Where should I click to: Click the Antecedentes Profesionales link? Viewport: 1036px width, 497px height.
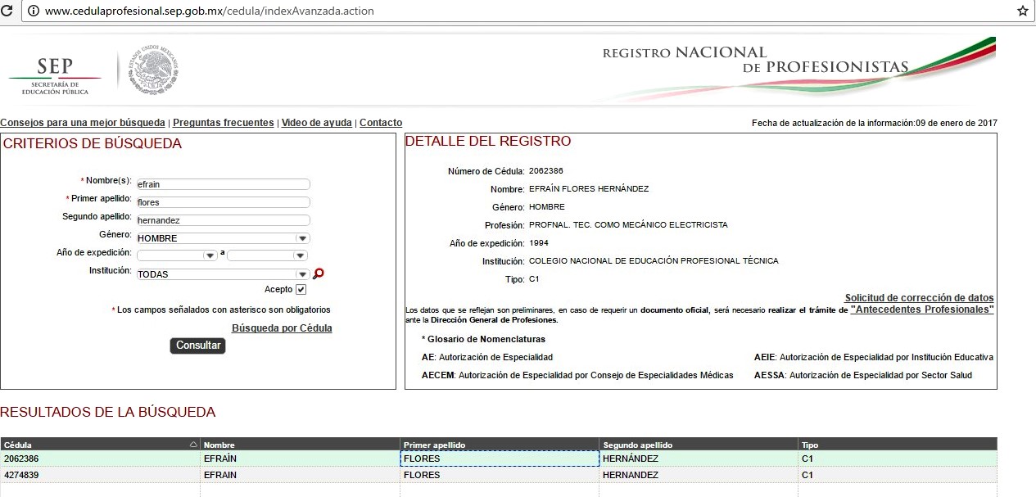coord(922,309)
